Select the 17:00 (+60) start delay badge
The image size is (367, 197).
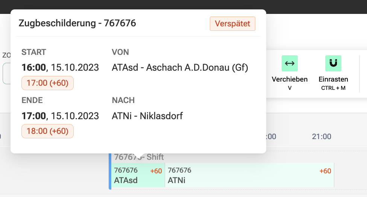point(47,83)
